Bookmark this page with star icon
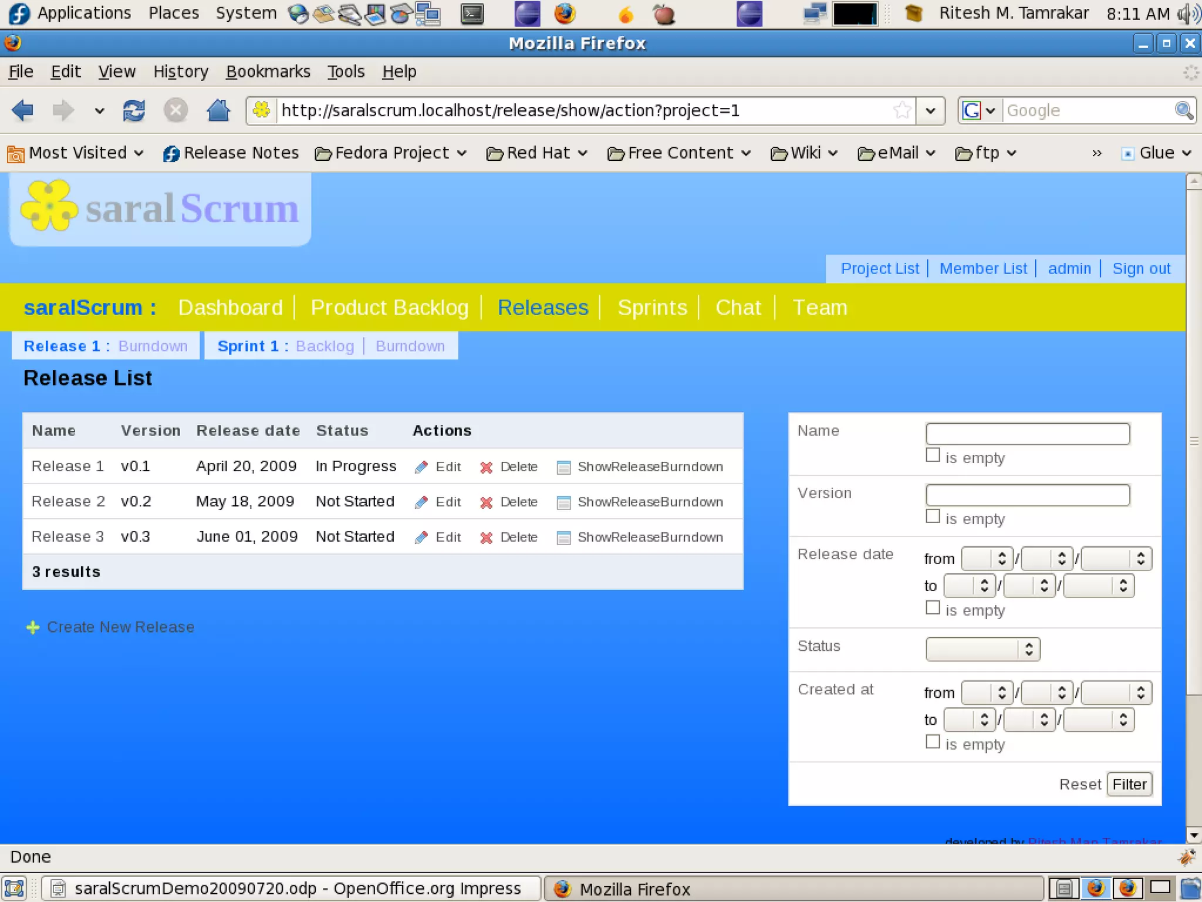Image resolution: width=1202 pixels, height=902 pixels. point(902,110)
